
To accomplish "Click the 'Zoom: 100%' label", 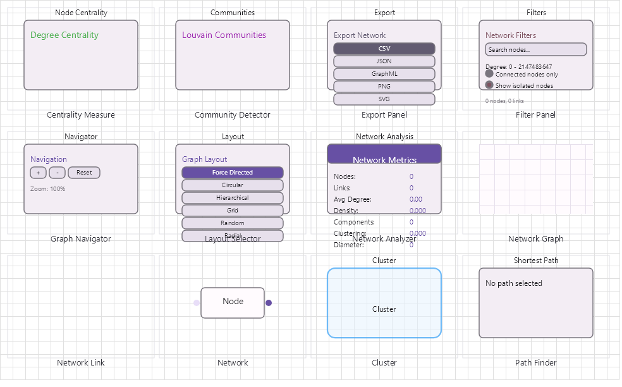I will [47, 189].
